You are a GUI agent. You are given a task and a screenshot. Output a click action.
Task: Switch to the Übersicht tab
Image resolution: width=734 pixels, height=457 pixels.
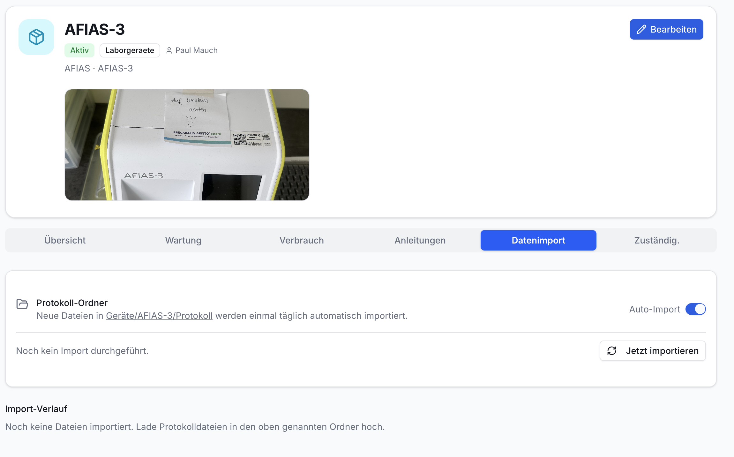point(65,240)
